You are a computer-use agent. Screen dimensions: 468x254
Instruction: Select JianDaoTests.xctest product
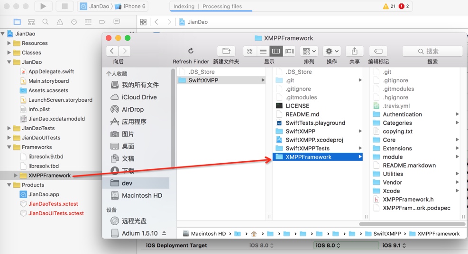[53, 204]
